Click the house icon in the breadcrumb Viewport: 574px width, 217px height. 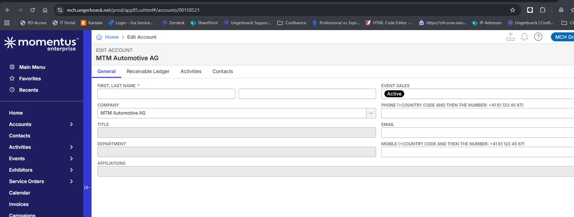coord(99,37)
